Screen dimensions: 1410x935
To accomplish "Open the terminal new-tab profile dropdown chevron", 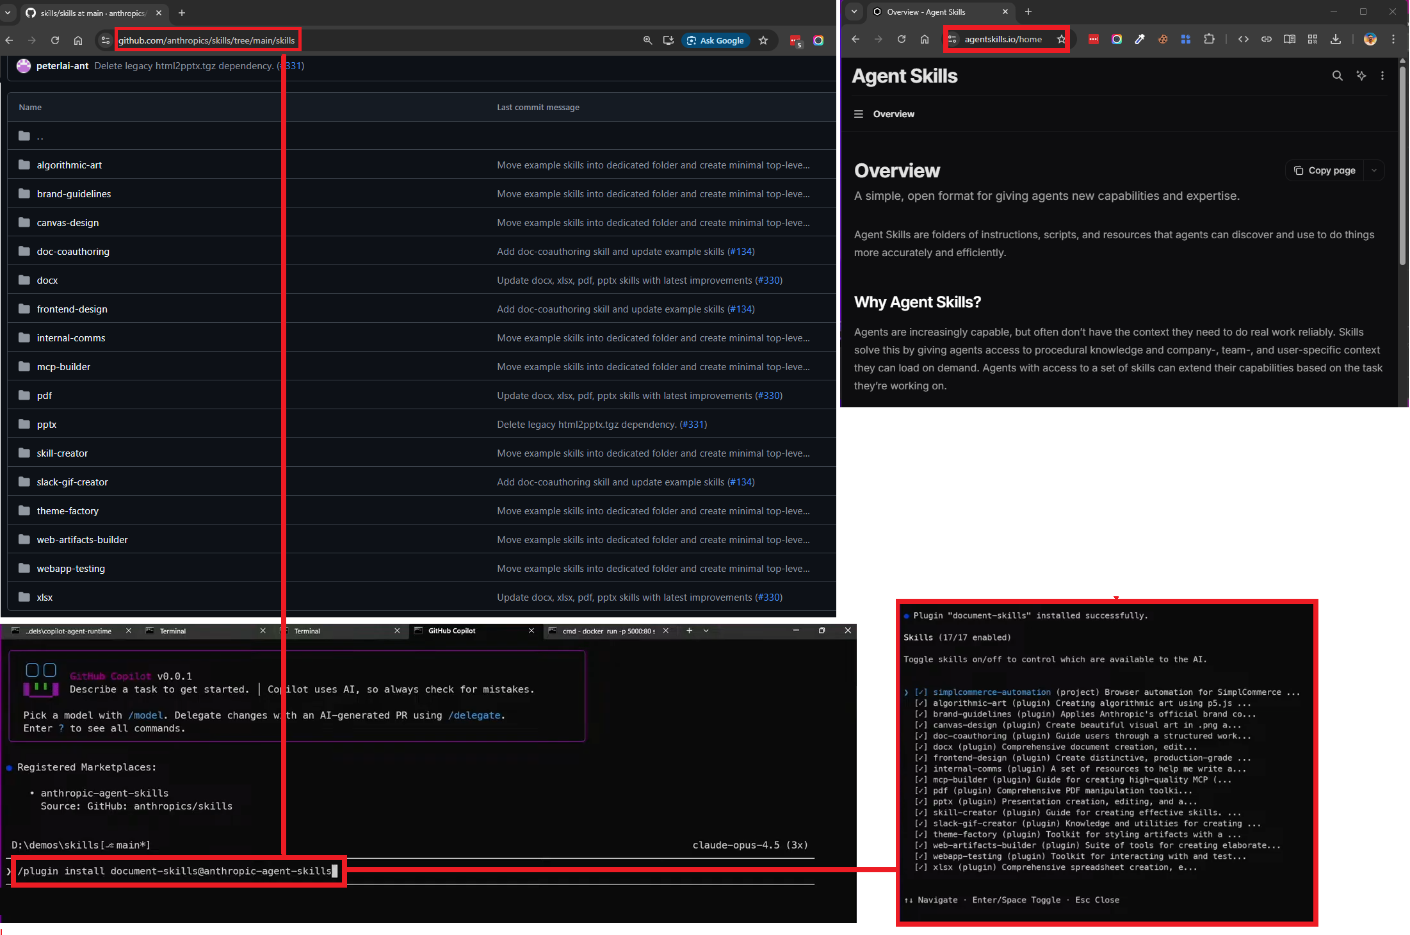I will 706,631.
